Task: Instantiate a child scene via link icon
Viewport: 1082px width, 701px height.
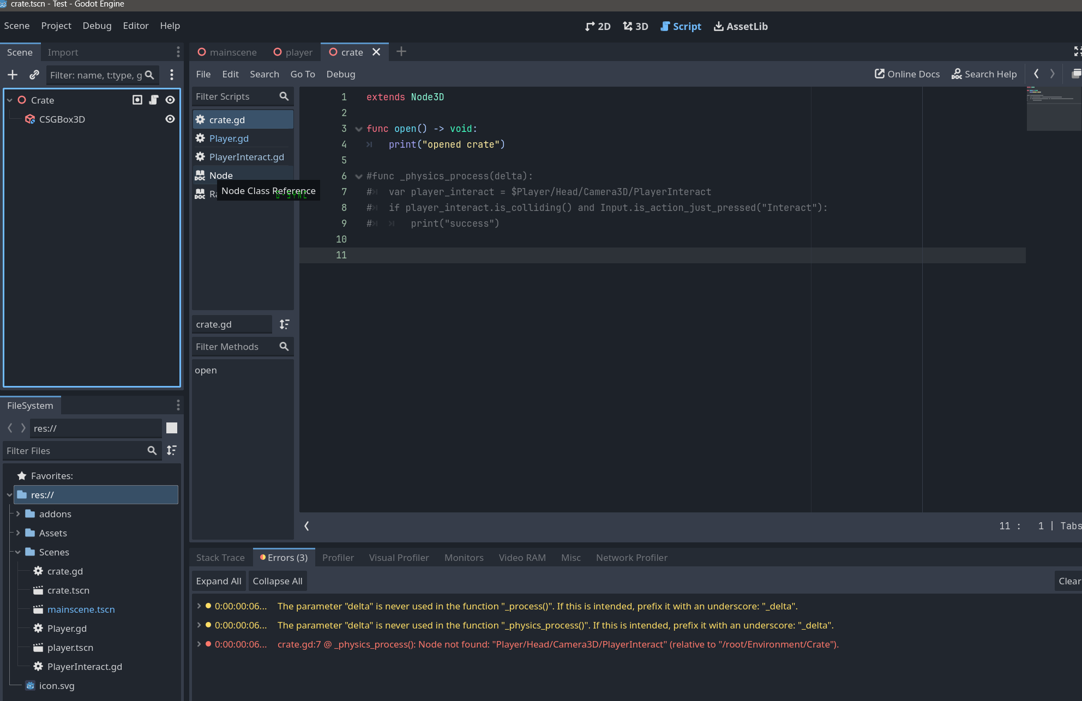Action: pyautogui.click(x=34, y=75)
